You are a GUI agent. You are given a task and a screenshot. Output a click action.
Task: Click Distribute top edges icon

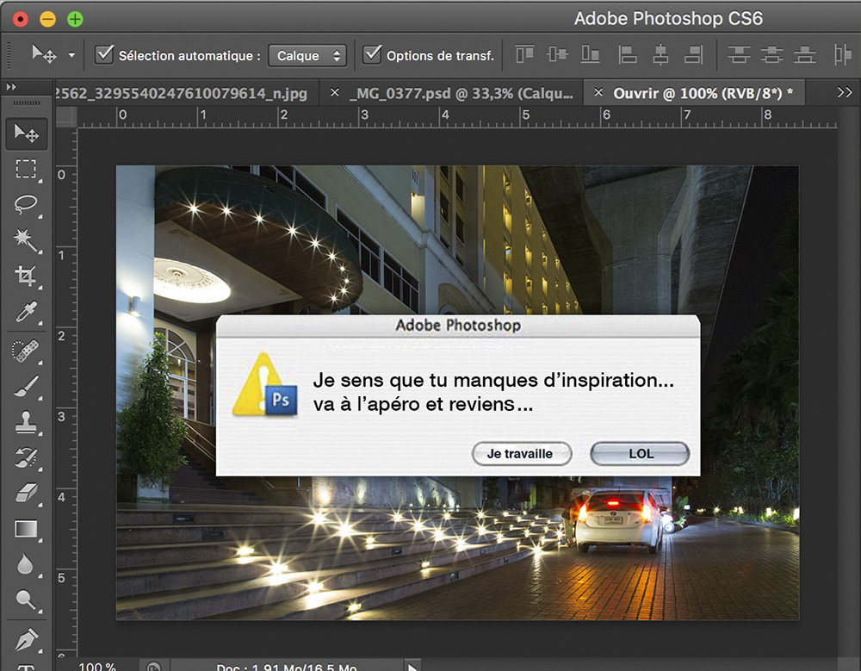739,54
